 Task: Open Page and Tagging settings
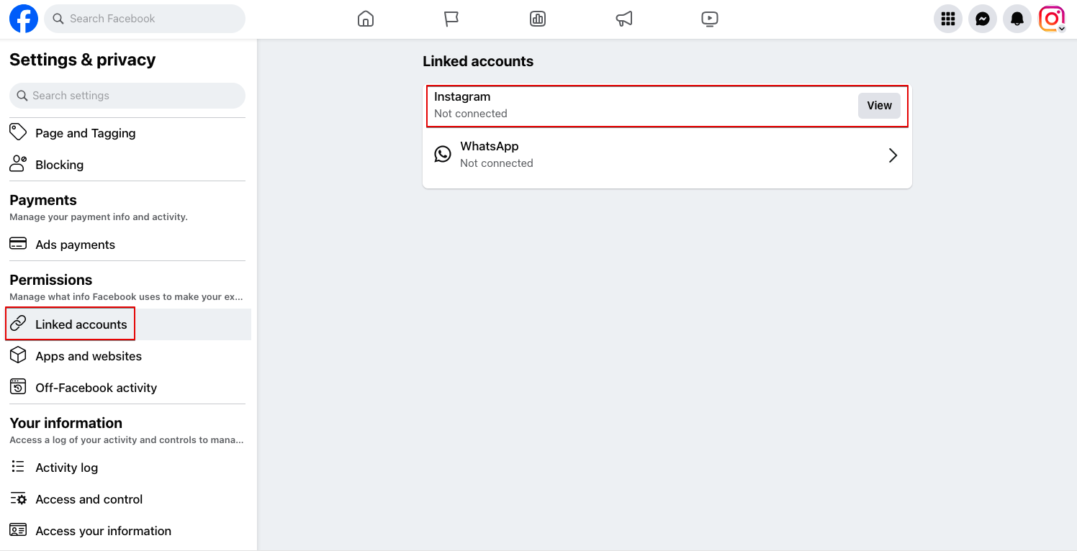pos(85,133)
